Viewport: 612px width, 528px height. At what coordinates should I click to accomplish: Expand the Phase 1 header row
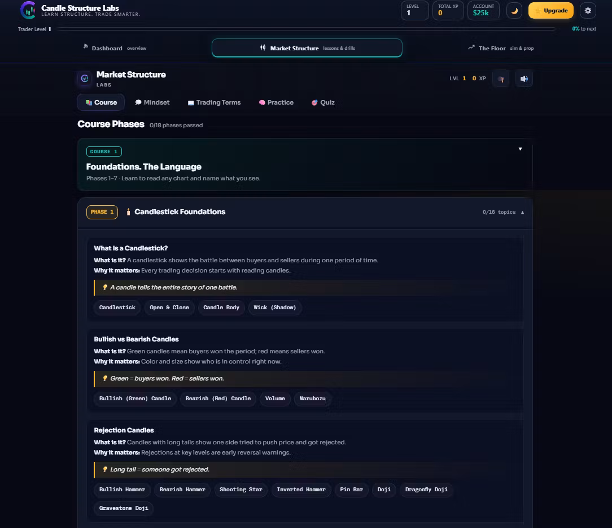[305, 212]
